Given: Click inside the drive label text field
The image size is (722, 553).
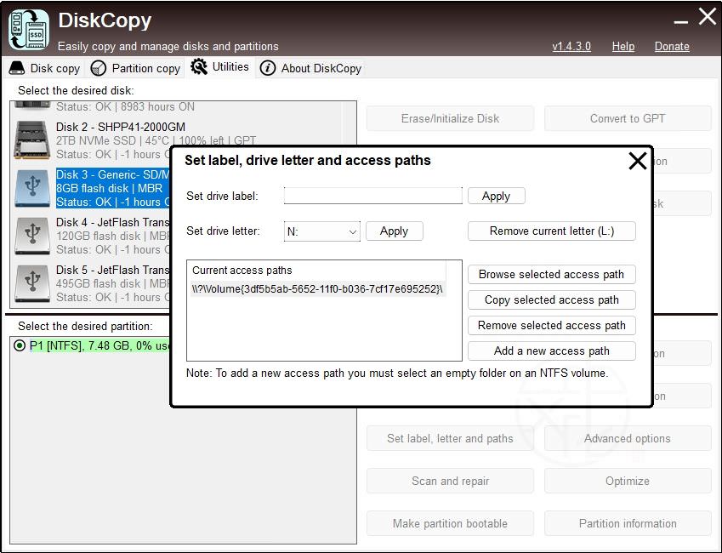Looking at the screenshot, I should click(372, 196).
